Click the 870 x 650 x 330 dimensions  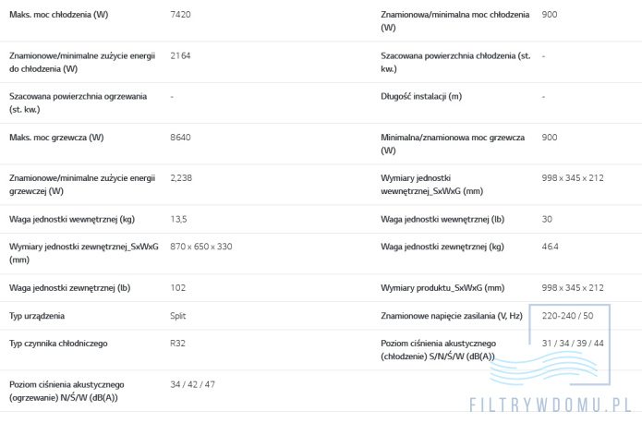201,247
